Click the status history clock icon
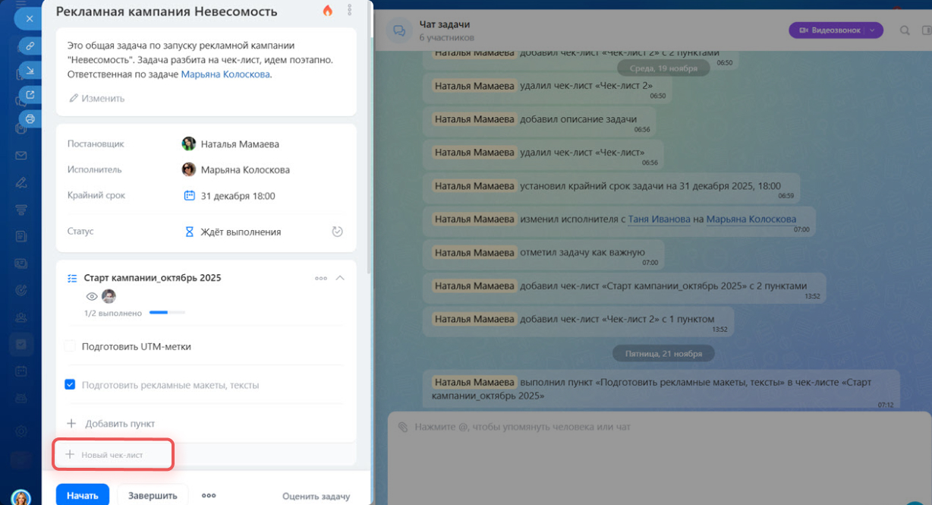This screenshot has width=932, height=505. [x=338, y=232]
